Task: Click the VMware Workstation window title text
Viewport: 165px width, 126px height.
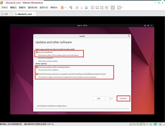Action: pos(24,3)
